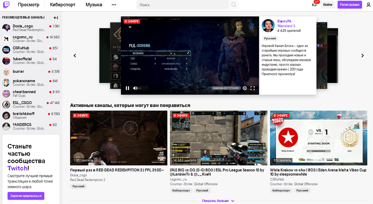Open the Wisla Krakow vs sAw title
The width and height of the screenshot is (373, 204).
pyautogui.click(x=318, y=172)
